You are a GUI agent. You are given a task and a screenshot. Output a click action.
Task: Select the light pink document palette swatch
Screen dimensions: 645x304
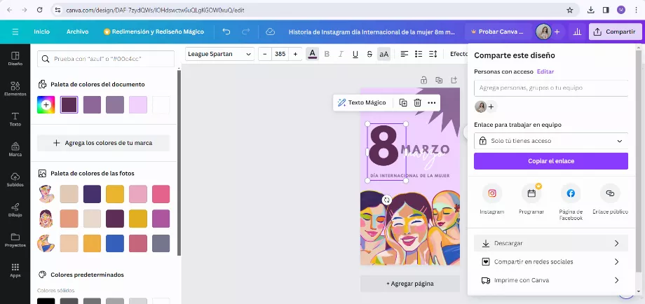(138, 105)
